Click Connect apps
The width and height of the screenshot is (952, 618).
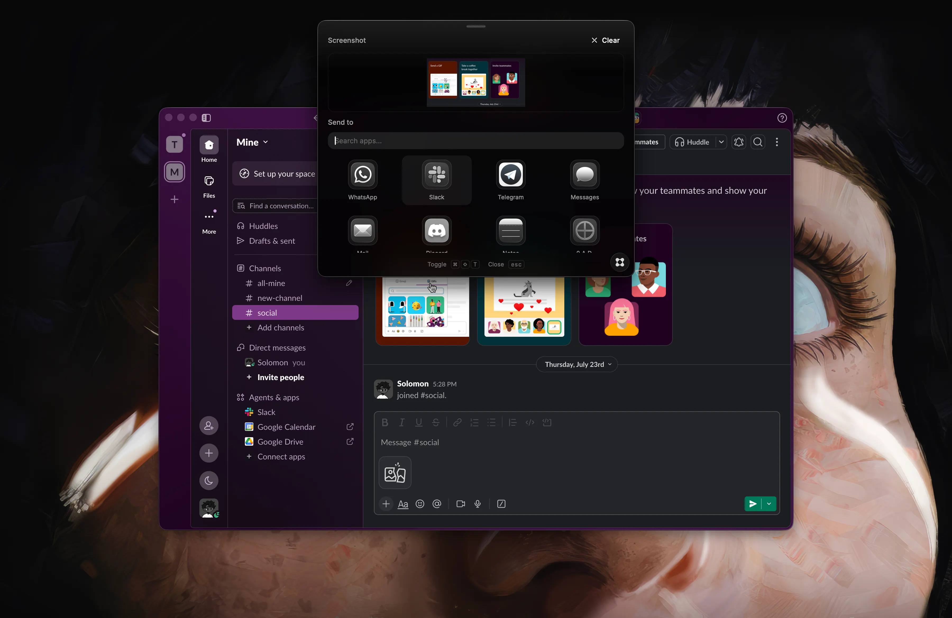tap(281, 456)
